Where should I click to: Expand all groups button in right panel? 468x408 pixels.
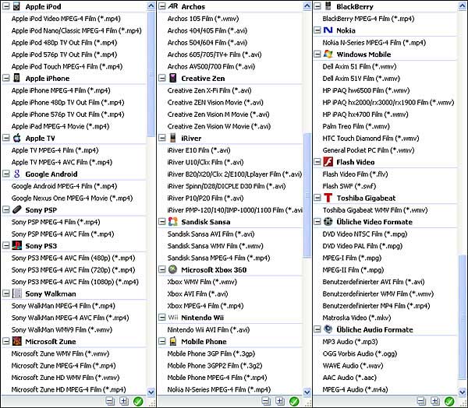(x=435, y=402)
